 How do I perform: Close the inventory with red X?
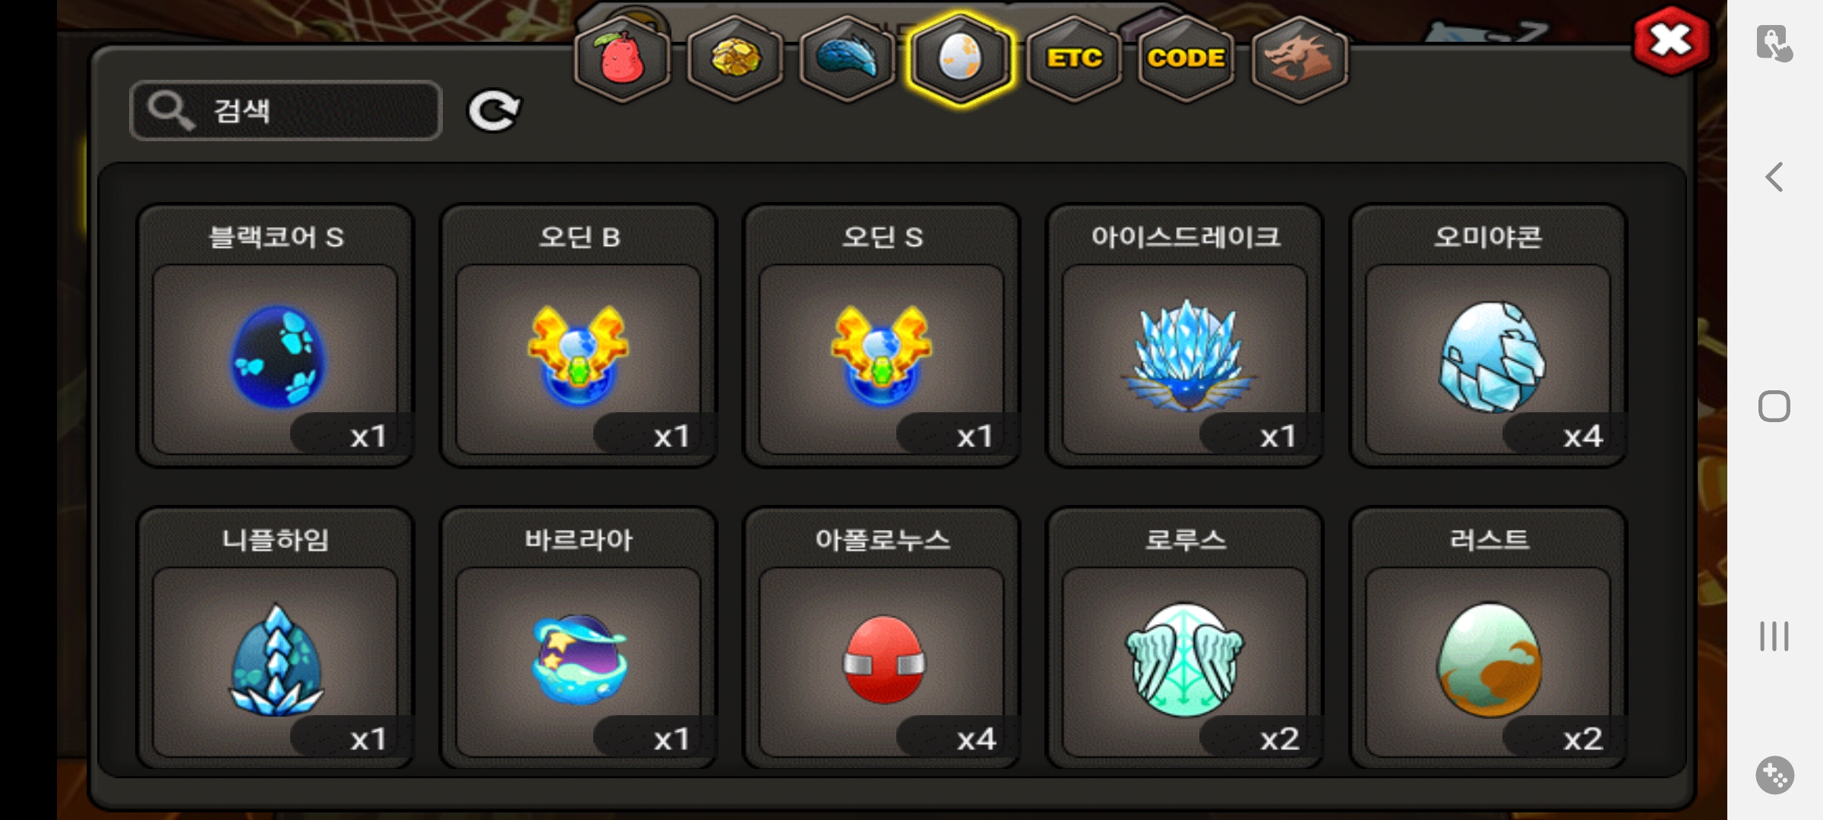tap(1671, 40)
